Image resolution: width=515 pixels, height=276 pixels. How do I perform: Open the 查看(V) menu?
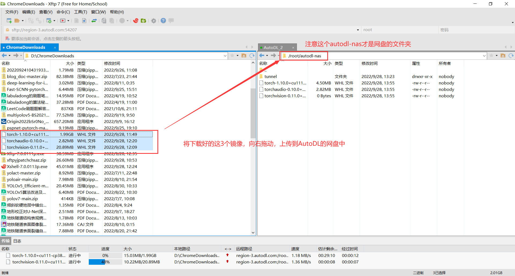pyautogui.click(x=46, y=12)
